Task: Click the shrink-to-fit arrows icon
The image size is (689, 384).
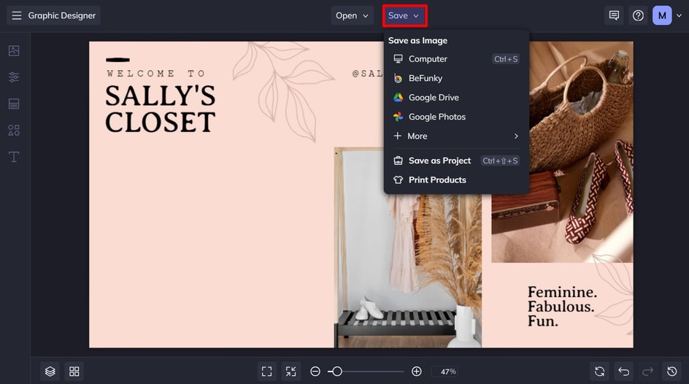Action: (x=291, y=372)
